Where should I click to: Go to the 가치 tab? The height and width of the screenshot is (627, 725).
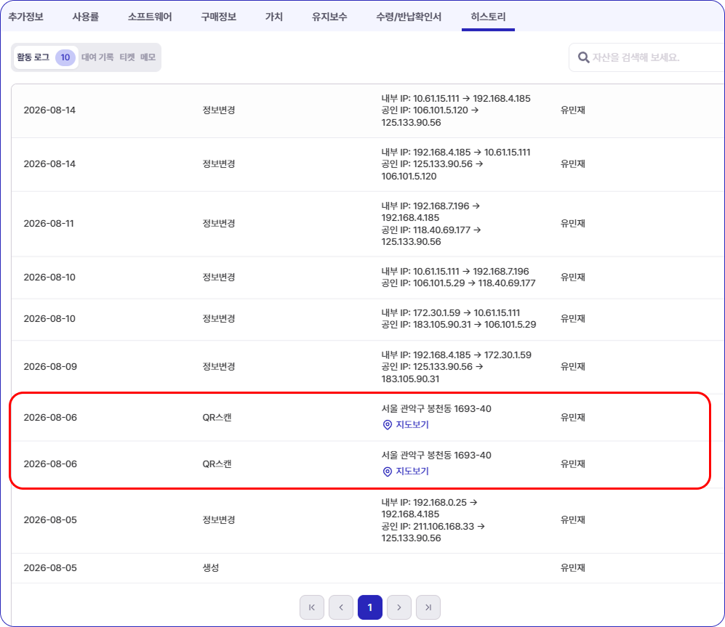pos(273,17)
